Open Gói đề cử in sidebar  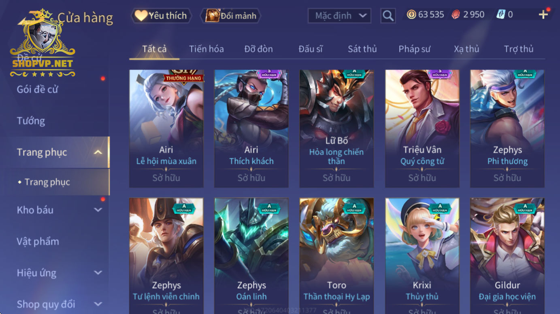click(x=37, y=89)
